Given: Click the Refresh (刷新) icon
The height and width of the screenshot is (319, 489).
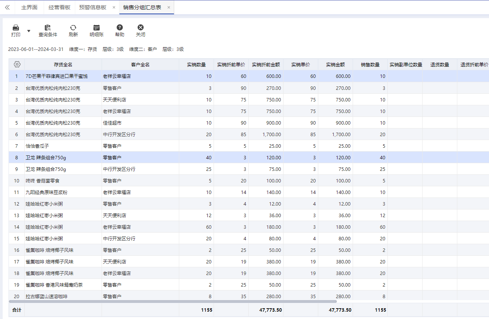Looking at the screenshot, I should 73,28.
